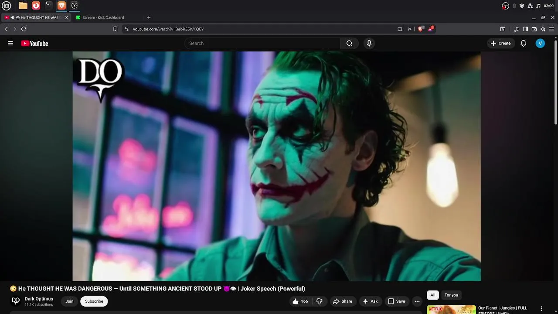
Task: View site settings icon in address bar
Action: coord(126,29)
